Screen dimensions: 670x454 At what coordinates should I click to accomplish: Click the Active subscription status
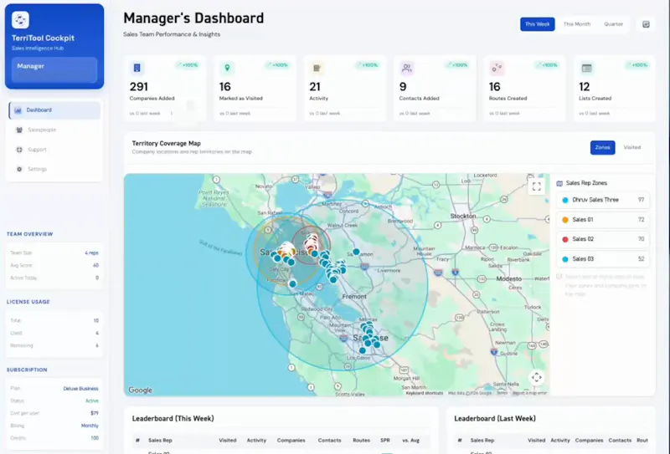[92, 401]
